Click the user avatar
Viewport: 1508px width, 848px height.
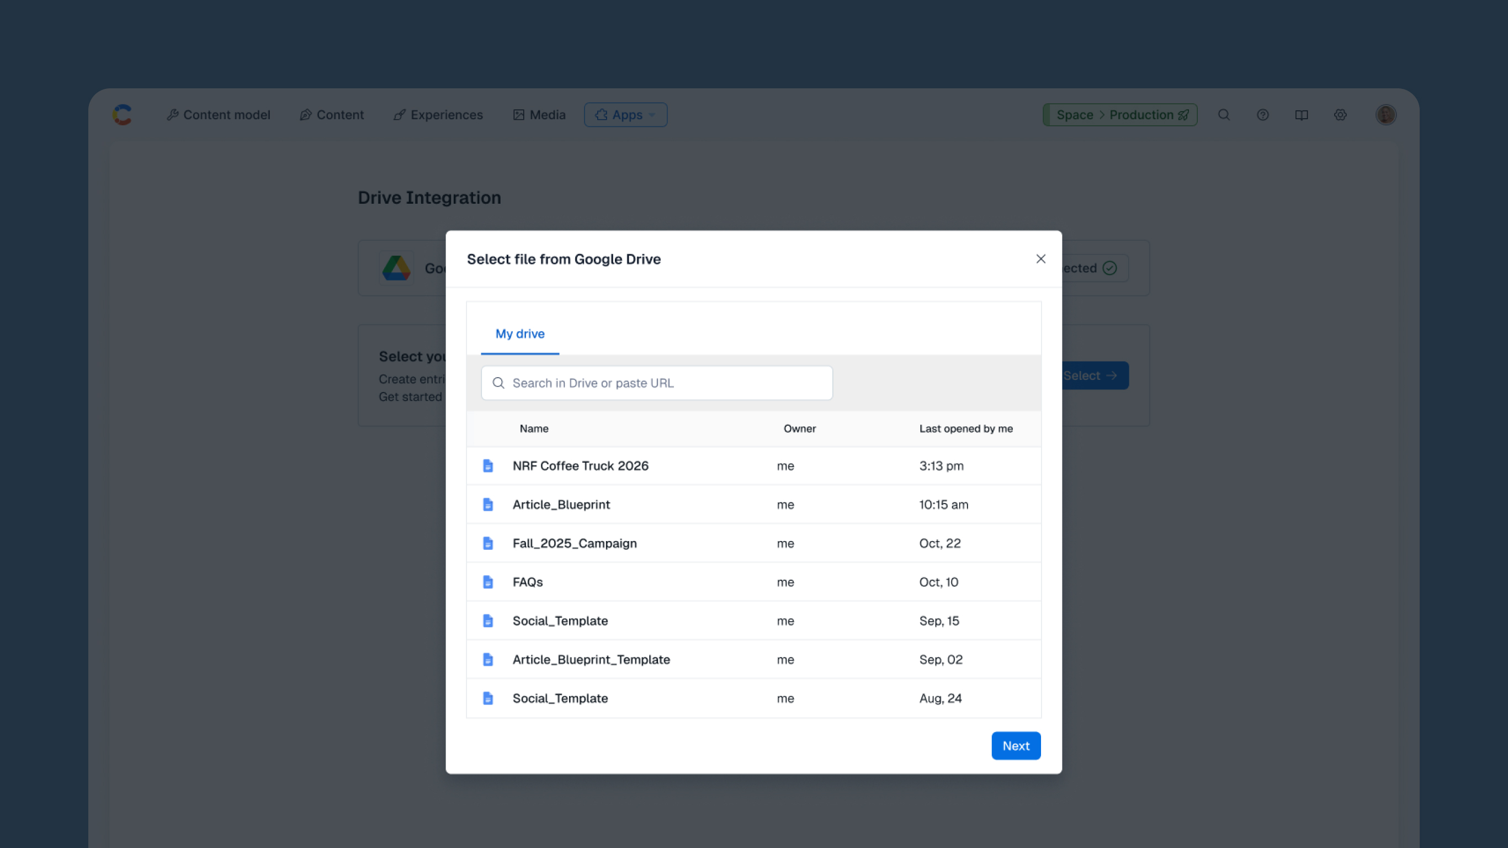[1385, 115]
